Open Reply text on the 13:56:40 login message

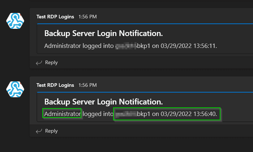[x=51, y=131]
